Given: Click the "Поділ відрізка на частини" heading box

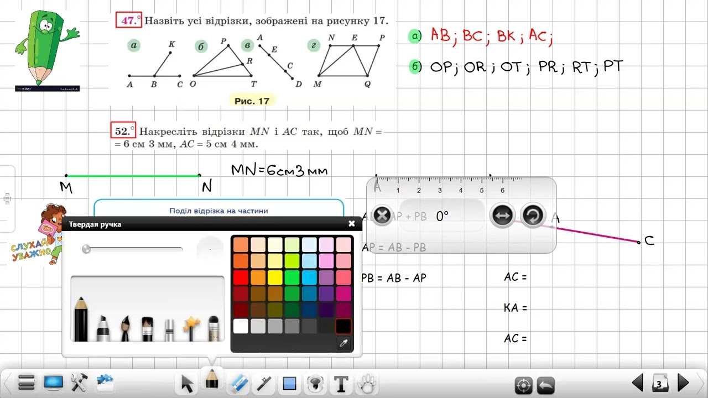Looking at the screenshot, I should (219, 210).
